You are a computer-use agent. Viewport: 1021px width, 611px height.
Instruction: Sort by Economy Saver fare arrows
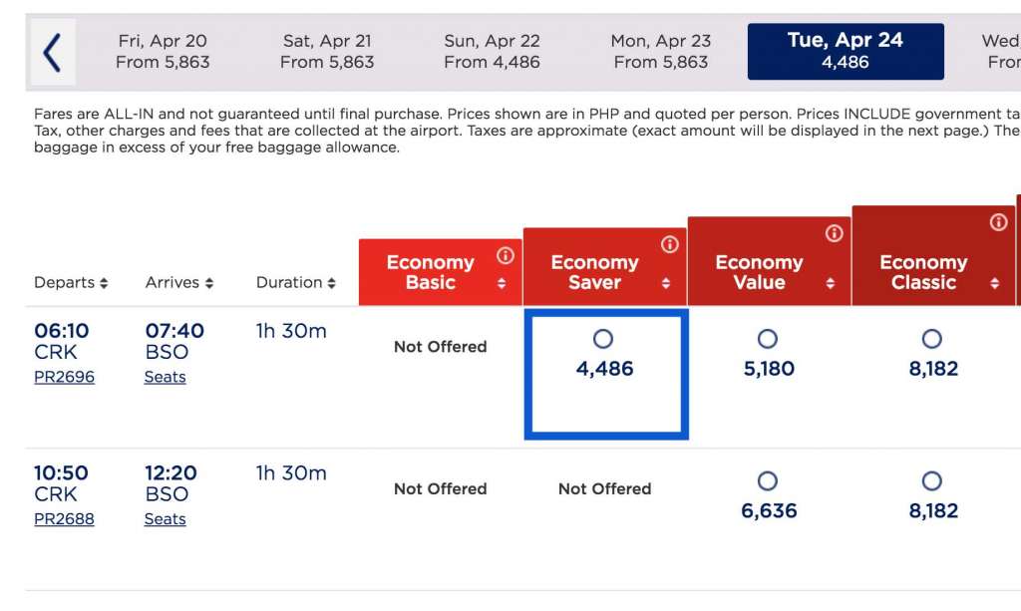tap(666, 284)
